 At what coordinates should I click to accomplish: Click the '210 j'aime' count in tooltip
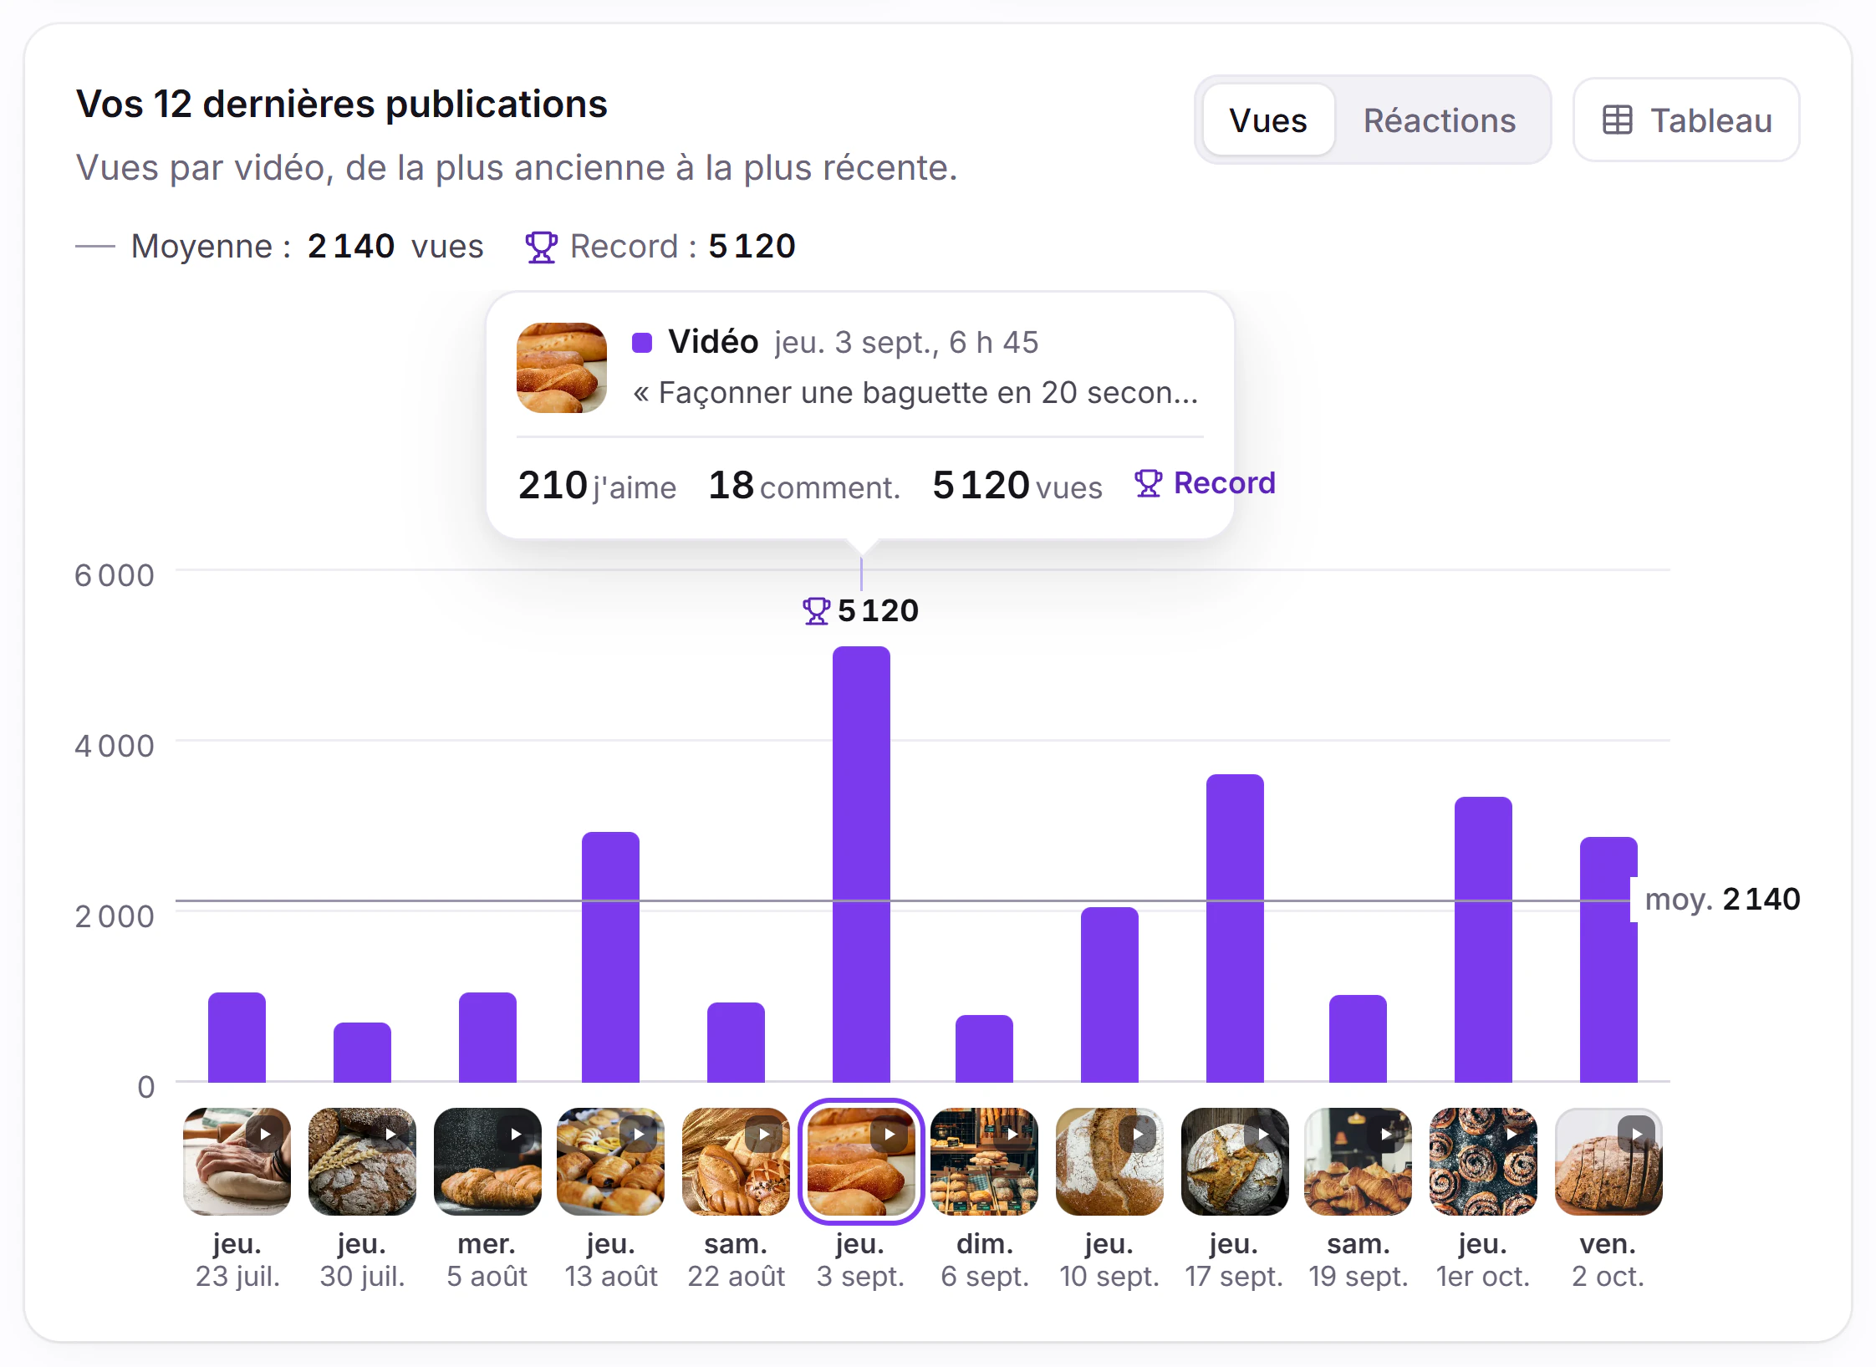coord(597,486)
